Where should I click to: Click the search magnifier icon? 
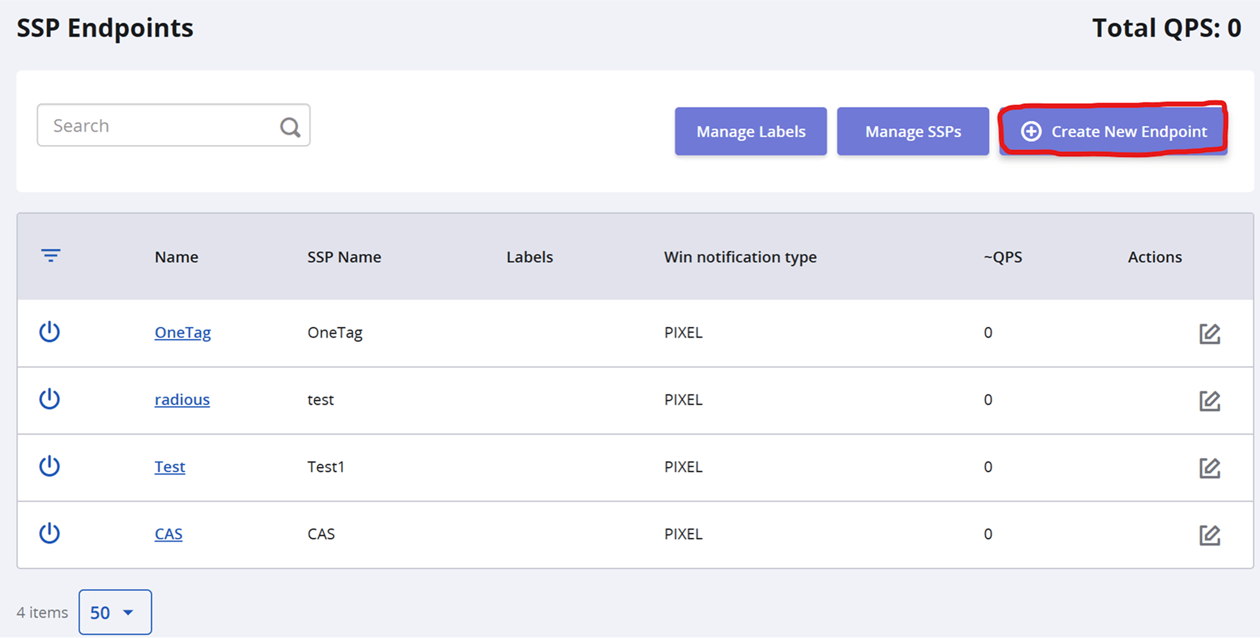tap(290, 127)
